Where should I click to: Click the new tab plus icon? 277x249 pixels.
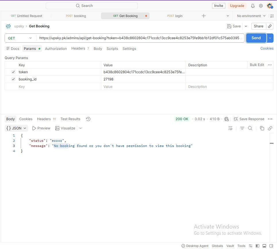[x=204, y=16]
